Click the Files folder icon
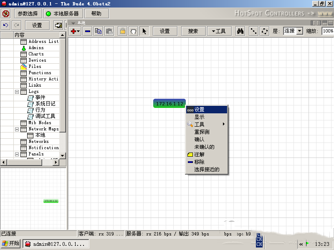 [23, 67]
